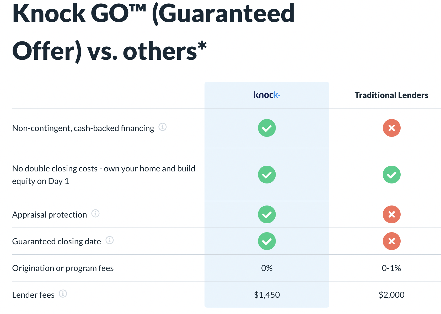
Task: Open info tooltip for Guaranteed closing date
Action: point(110,240)
